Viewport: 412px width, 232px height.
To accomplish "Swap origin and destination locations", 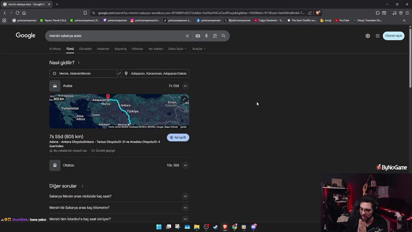I will pyautogui.click(x=119, y=73).
